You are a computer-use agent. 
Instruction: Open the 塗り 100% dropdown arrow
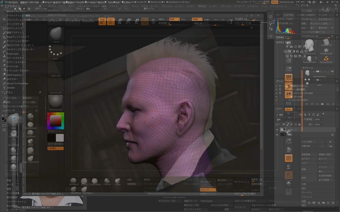coord(323,124)
